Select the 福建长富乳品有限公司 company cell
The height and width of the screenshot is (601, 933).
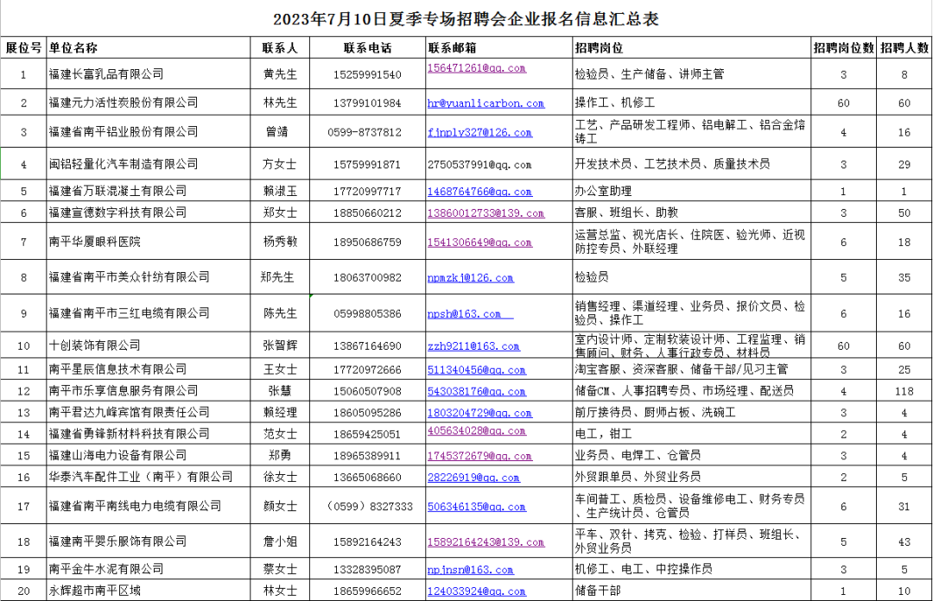click(x=106, y=74)
